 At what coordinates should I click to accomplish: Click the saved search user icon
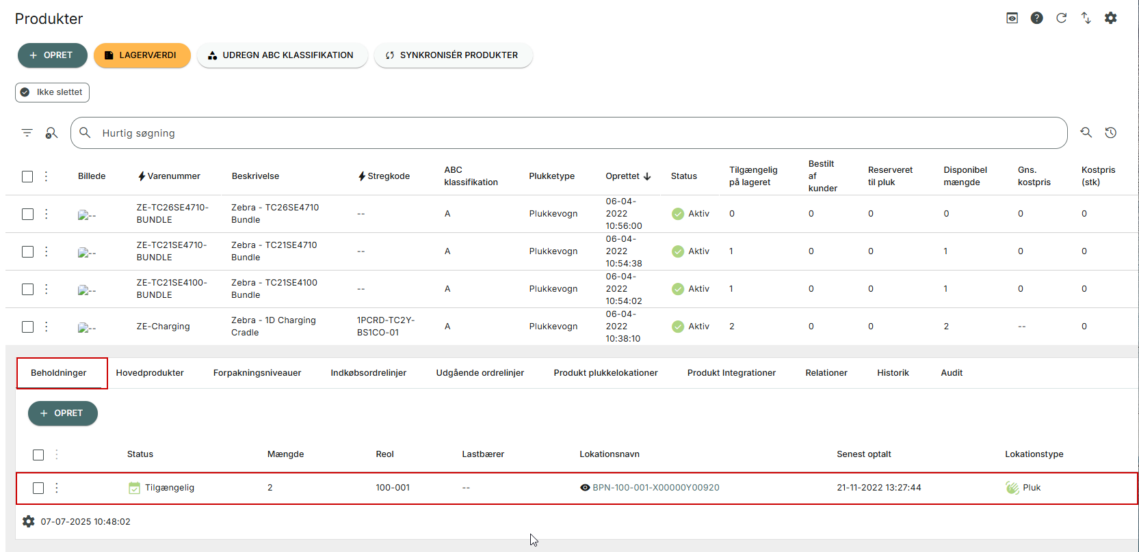51,133
